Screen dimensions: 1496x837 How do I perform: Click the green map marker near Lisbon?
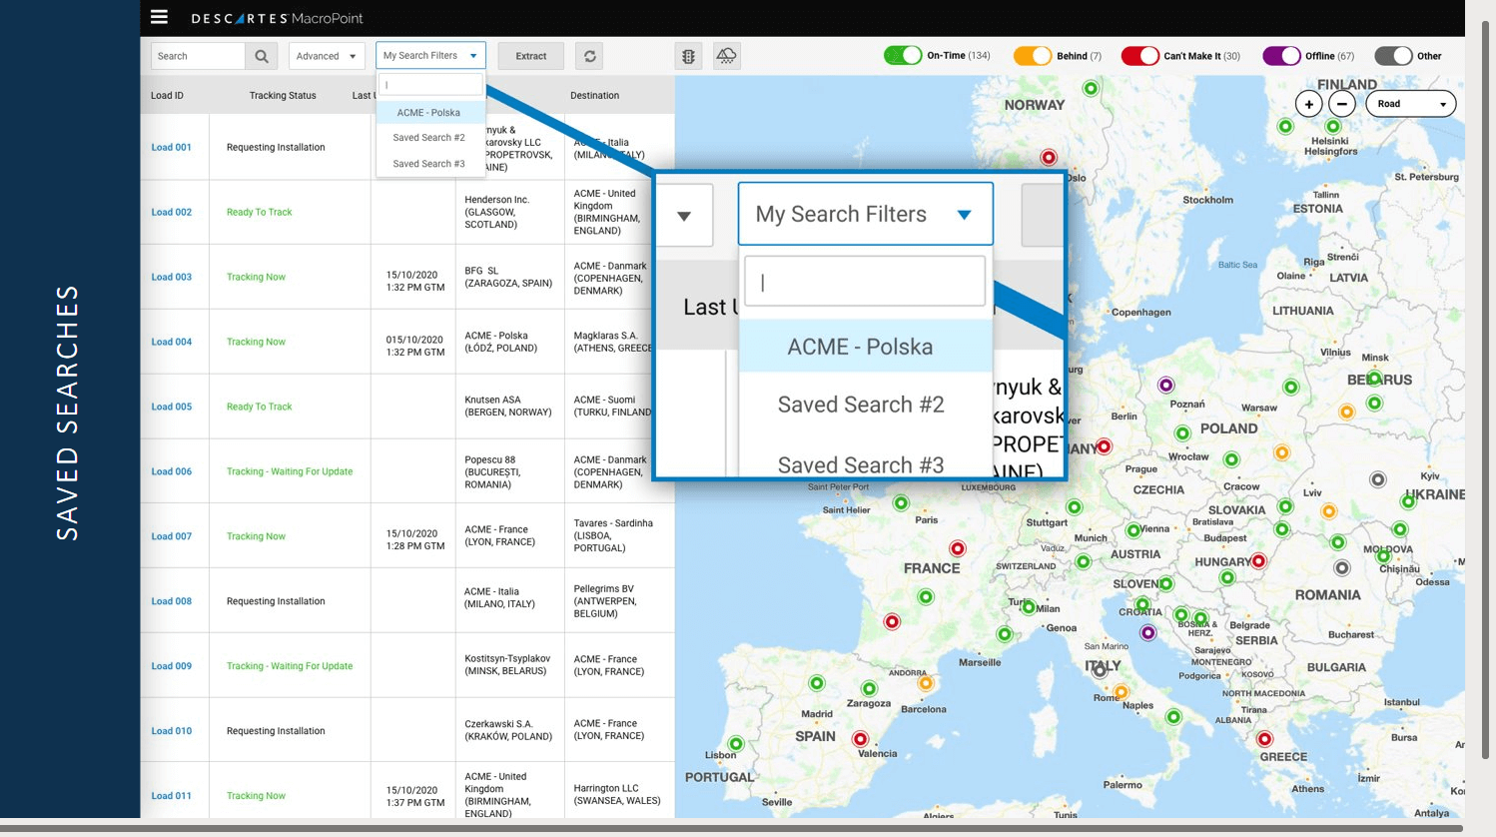(736, 743)
